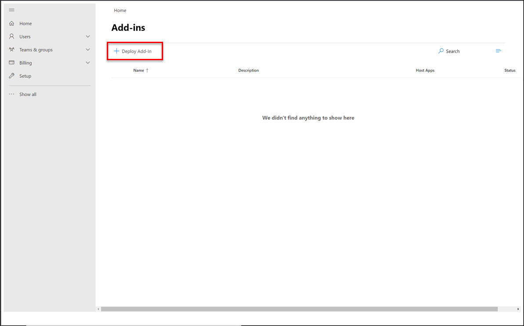
Task: Expand the Users menu chevron
Action: click(88, 36)
